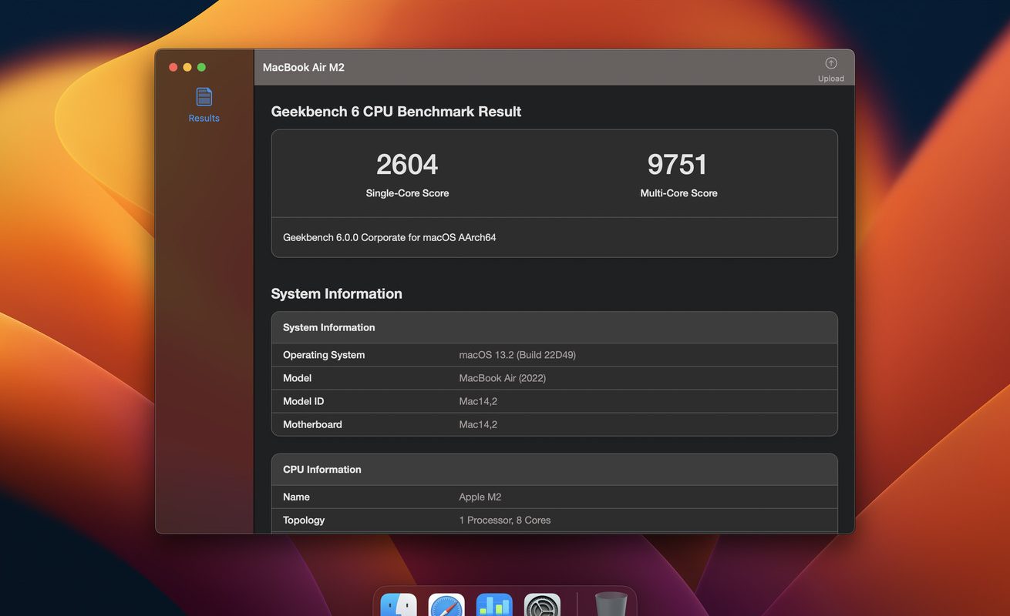
Task: Select macOS 13.2 (Build 22D49) value
Action: tap(517, 355)
